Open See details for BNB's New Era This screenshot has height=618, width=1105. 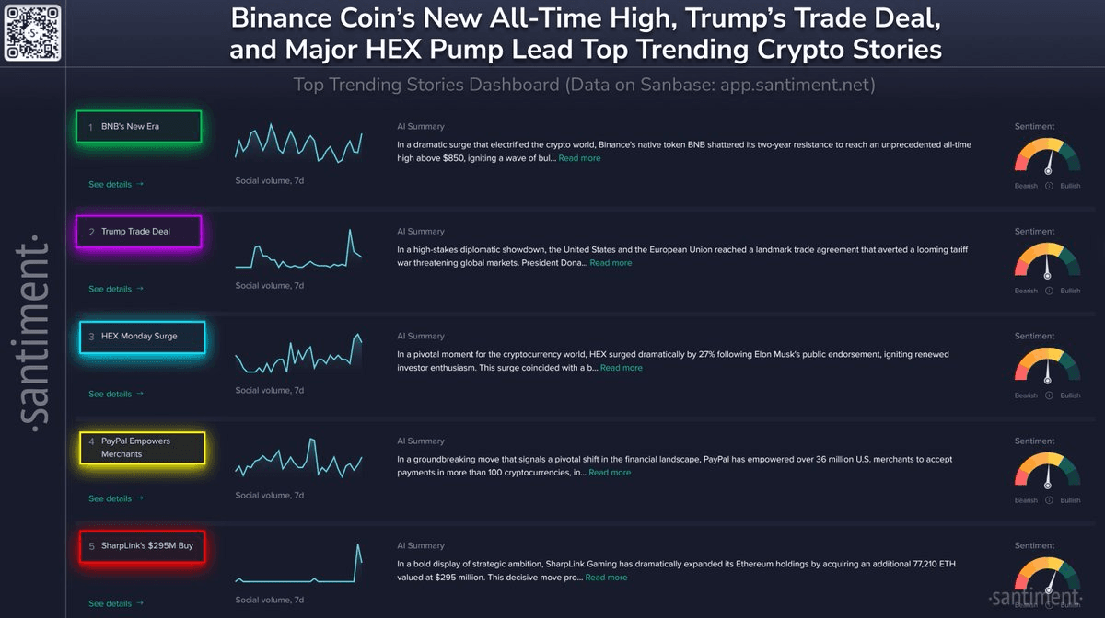[116, 185]
